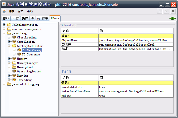The height and width of the screenshot is (118, 178).
Task: Click the MemoryManager folder icon
Action: click(x=14, y=63)
